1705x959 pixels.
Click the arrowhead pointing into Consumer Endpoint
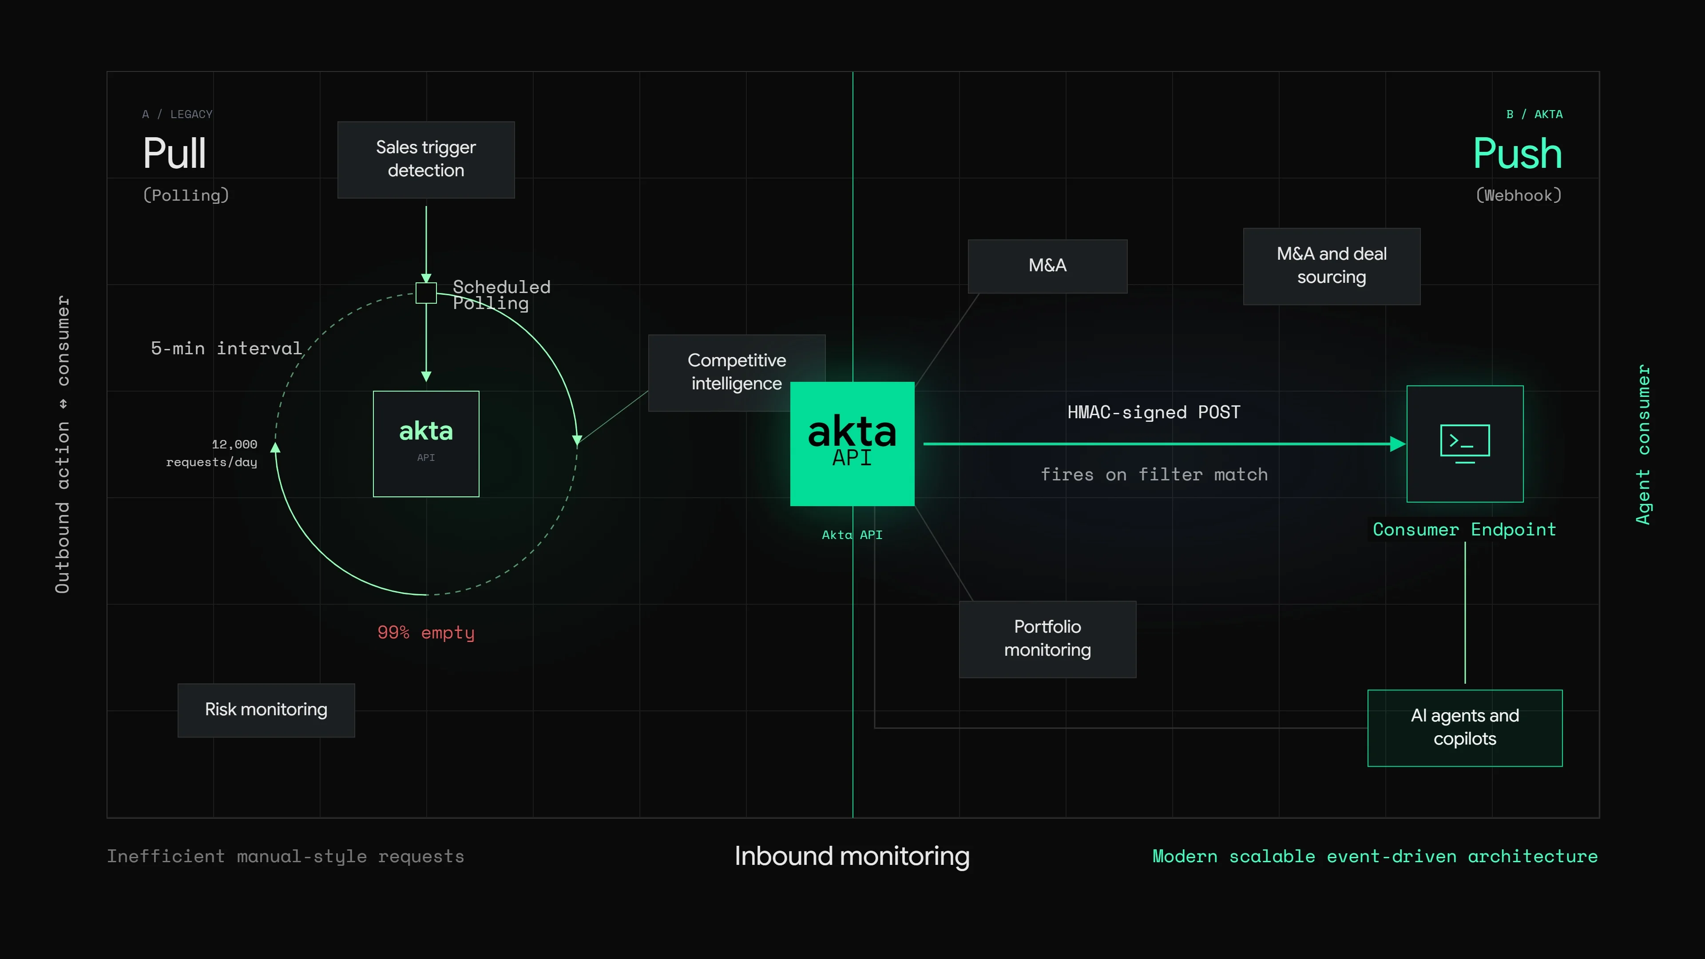[1398, 444]
